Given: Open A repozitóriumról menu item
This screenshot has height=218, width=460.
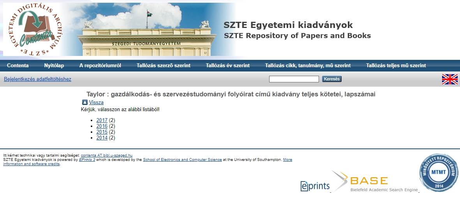Looking at the screenshot, I should coord(100,66).
